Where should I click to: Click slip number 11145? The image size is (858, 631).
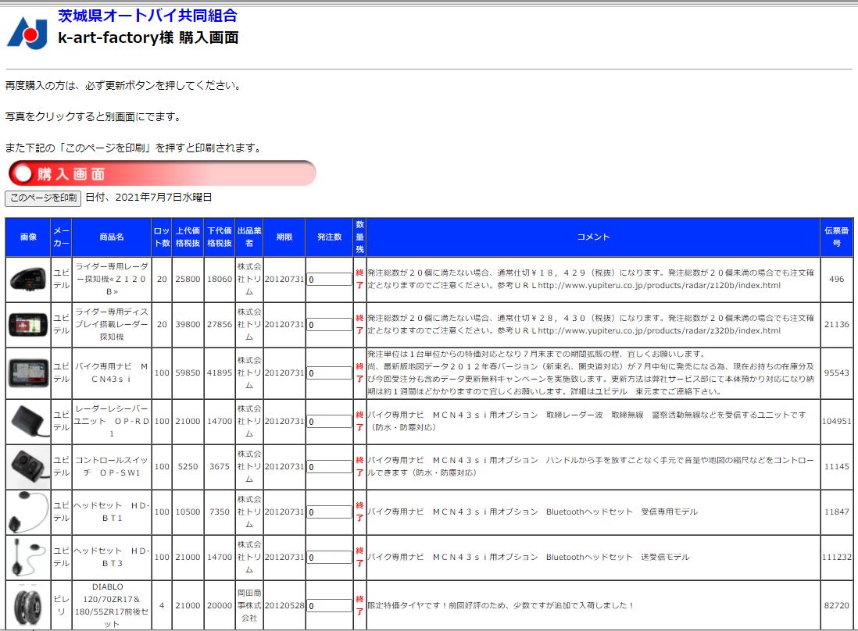tap(837, 466)
